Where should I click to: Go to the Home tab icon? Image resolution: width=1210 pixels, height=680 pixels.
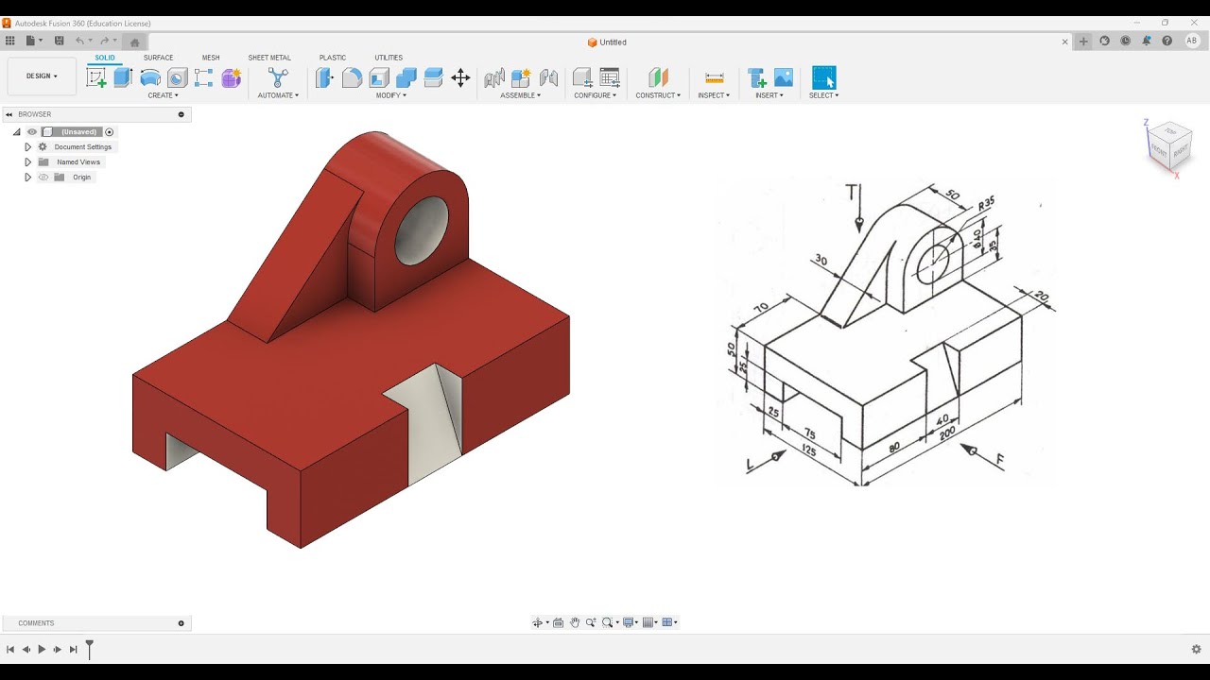[134, 42]
